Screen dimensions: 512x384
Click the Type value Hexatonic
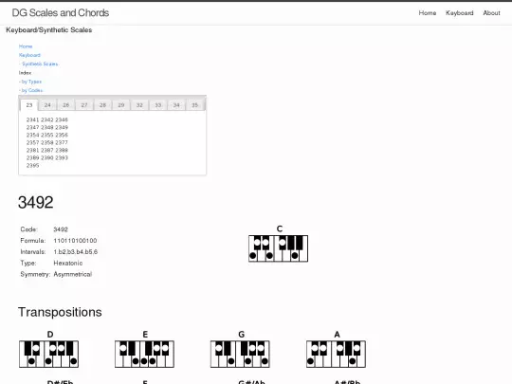(68, 263)
